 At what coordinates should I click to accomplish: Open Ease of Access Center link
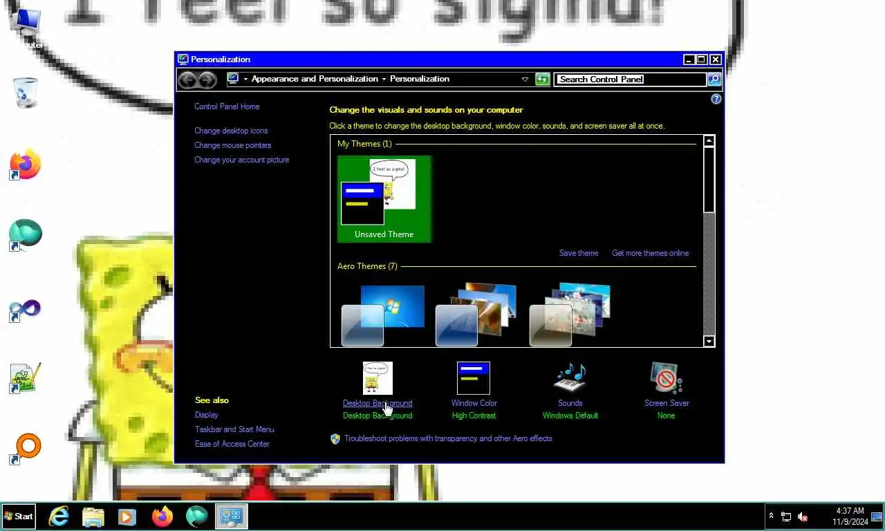pos(232,444)
